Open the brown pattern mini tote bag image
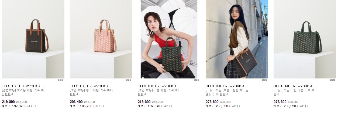Image resolution: width=338 pixels, height=113 pixels. (33, 39)
